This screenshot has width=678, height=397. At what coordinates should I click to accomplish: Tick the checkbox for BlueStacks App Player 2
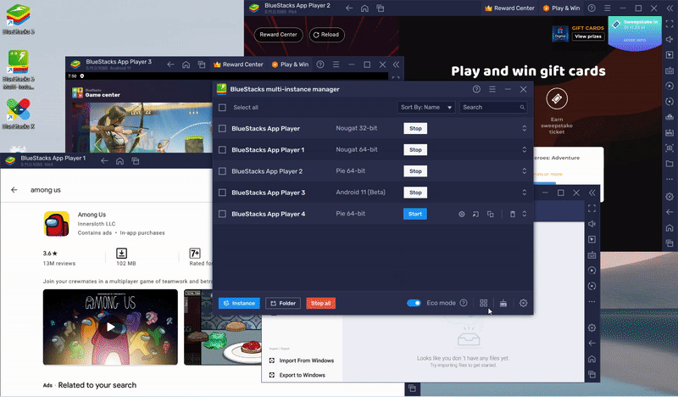coord(223,171)
